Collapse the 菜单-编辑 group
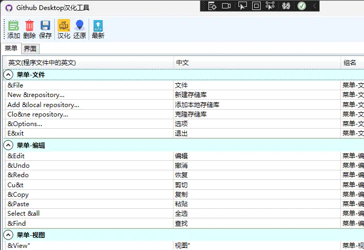This screenshot has width=364, height=250. 8,146
